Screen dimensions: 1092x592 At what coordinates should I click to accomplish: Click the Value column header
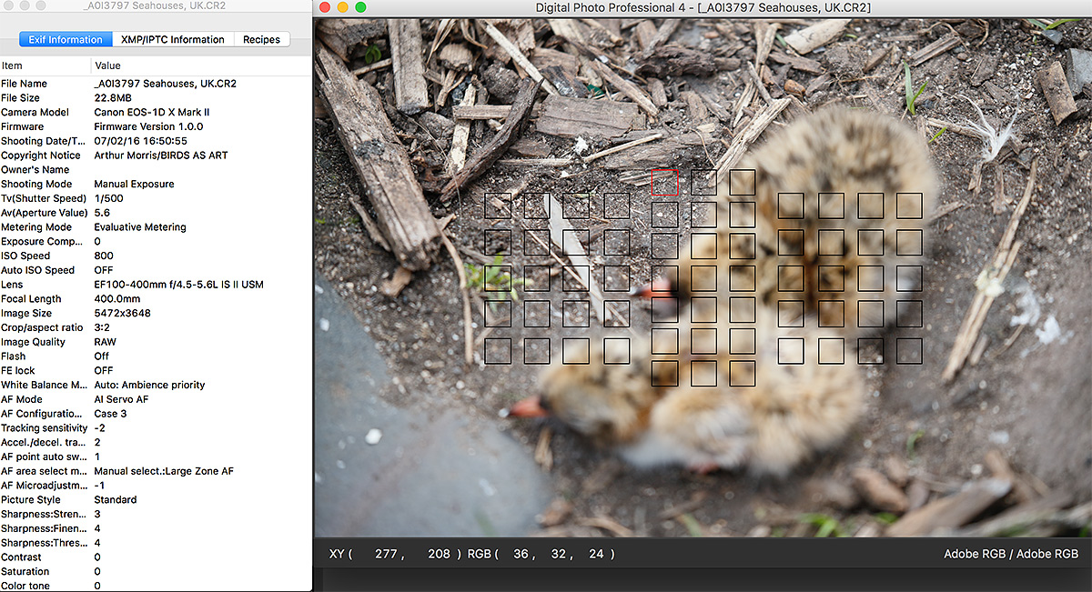coord(201,65)
